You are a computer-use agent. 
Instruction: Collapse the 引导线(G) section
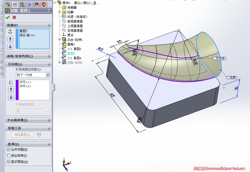(49, 64)
